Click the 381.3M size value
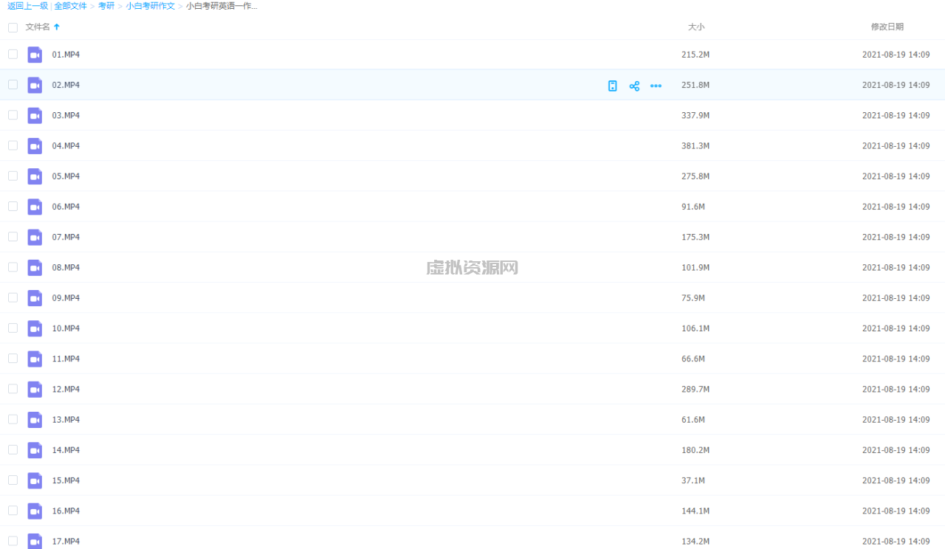The image size is (945, 549). [695, 146]
